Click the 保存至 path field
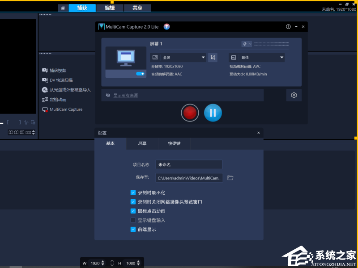The height and width of the screenshot is (268, 358). [x=189, y=178]
